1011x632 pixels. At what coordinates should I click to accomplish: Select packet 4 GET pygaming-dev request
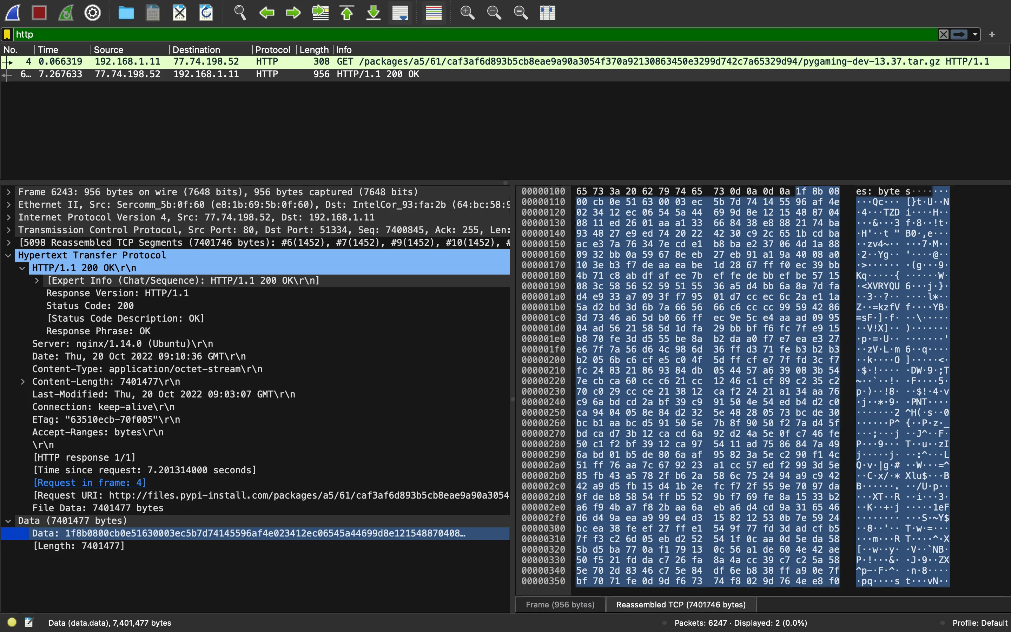[505, 62]
